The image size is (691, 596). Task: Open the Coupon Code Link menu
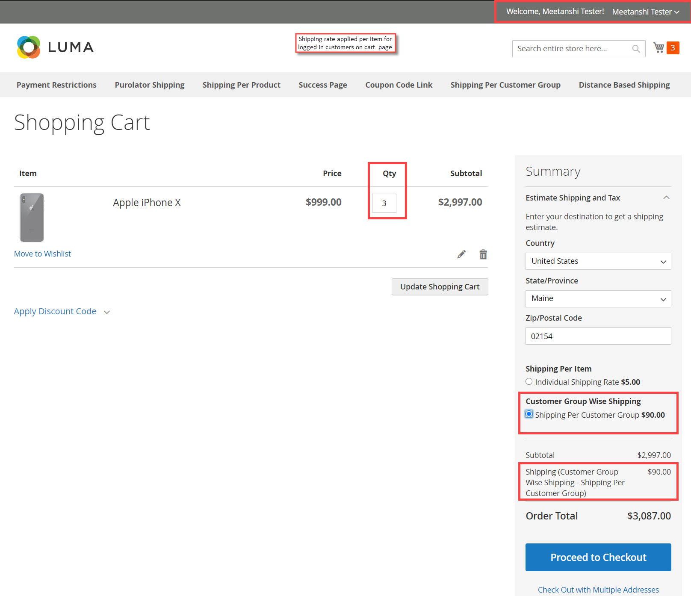pos(399,85)
